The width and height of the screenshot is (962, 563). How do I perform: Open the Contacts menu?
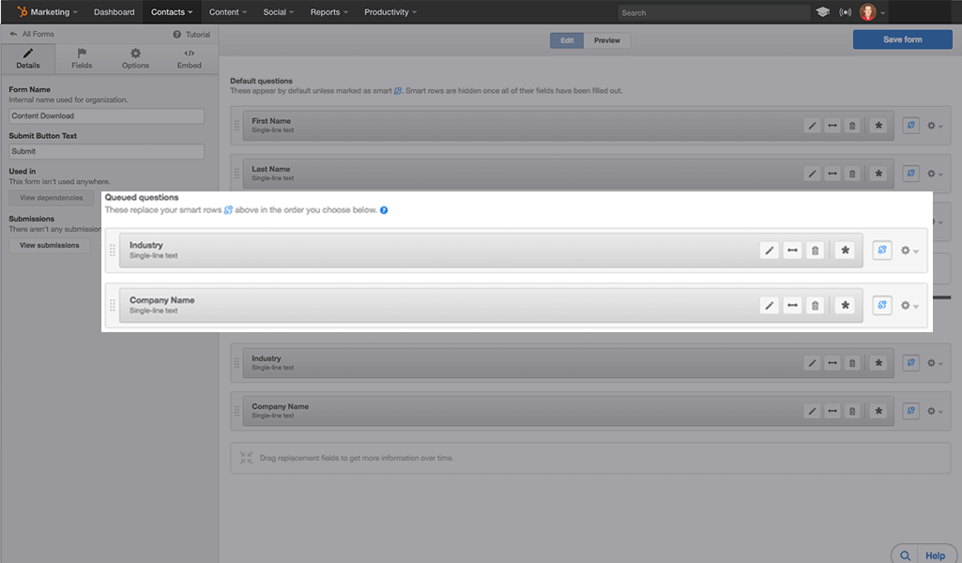coord(171,11)
